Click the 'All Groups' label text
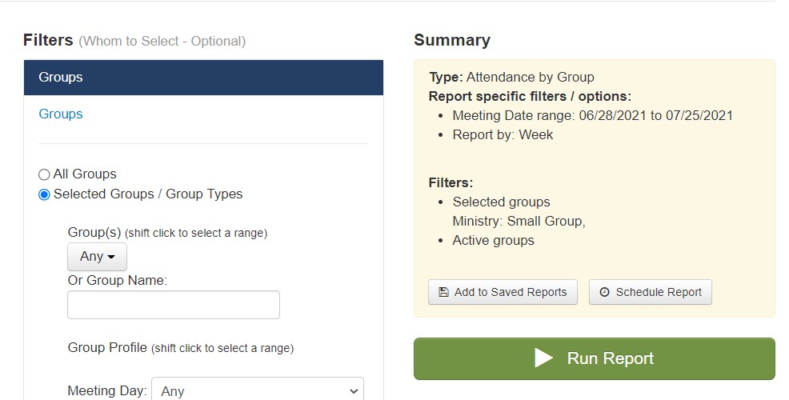Image resolution: width=789 pixels, height=400 pixels. 85,174
